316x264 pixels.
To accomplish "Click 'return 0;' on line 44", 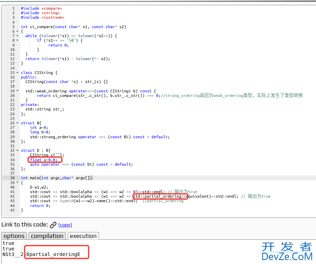I will pyautogui.click(x=40, y=206).
